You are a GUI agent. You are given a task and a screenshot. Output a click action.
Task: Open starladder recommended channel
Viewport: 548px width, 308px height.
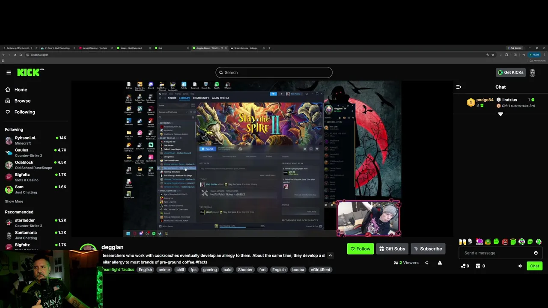coord(36,223)
